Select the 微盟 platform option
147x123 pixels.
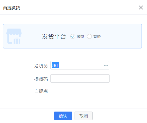[73, 36]
